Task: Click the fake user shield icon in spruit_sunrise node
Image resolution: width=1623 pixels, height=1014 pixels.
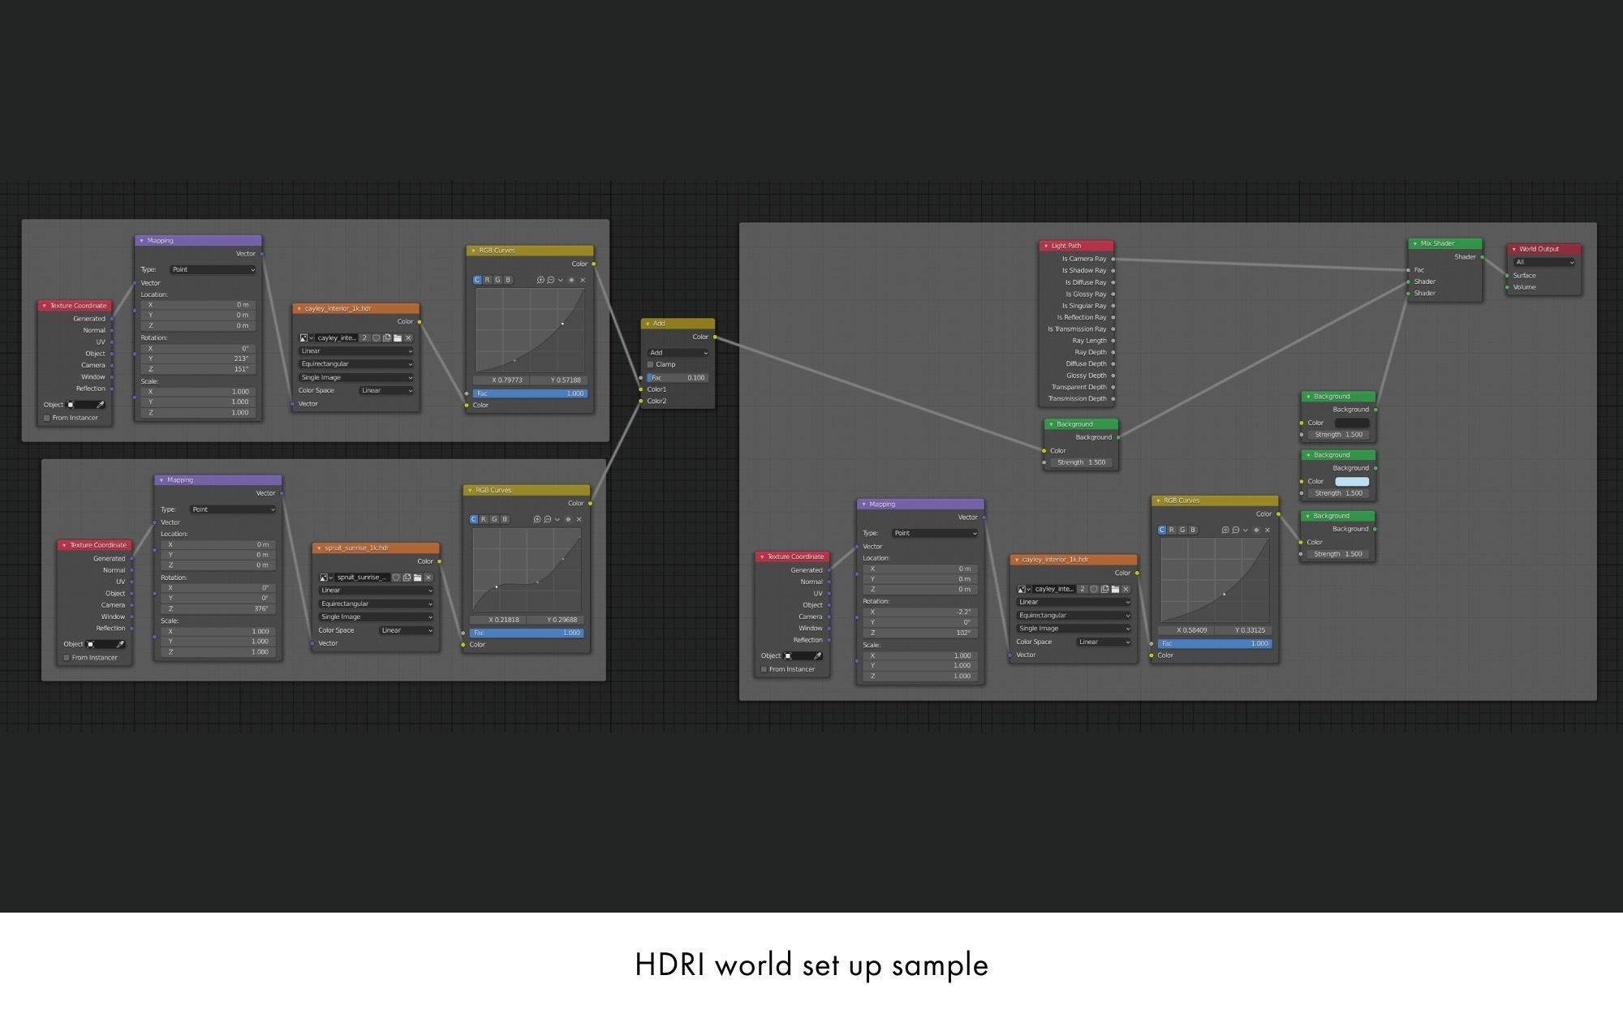Action: point(396,578)
